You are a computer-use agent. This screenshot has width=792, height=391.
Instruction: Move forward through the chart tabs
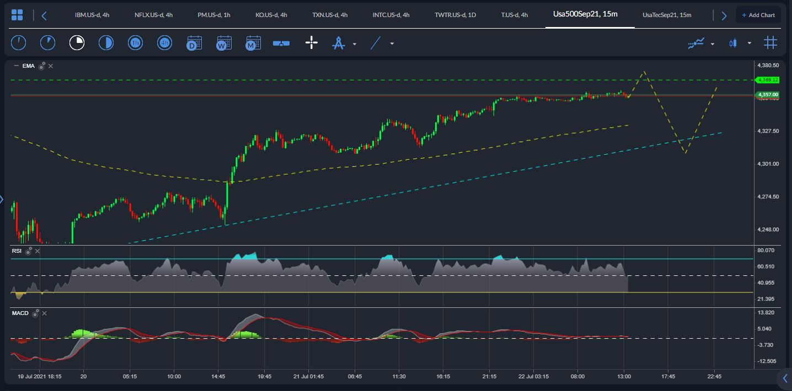click(x=724, y=15)
